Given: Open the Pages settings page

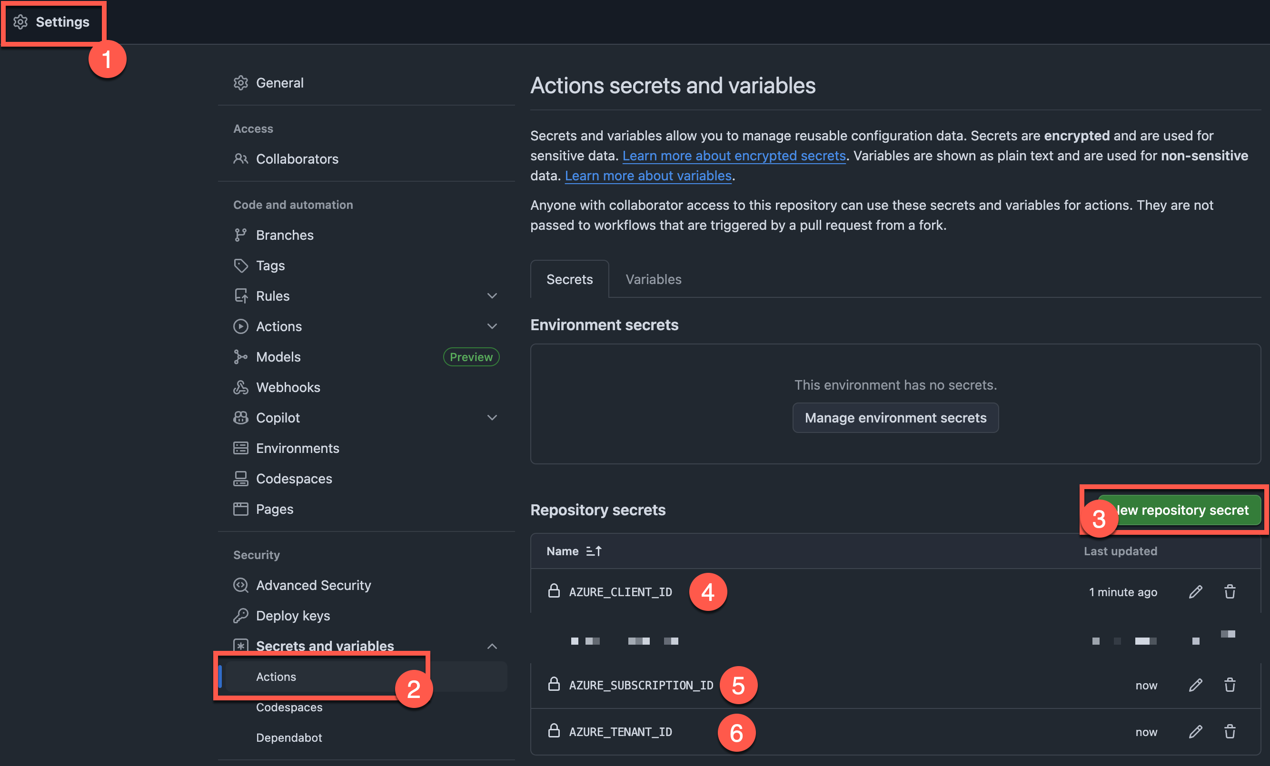Looking at the screenshot, I should (274, 509).
